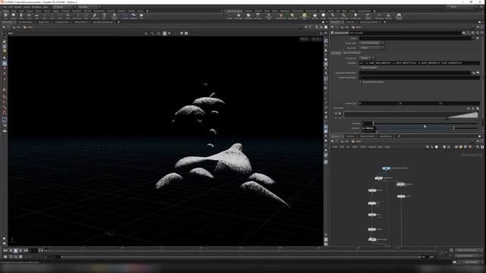Open the File menu

click(5, 7)
